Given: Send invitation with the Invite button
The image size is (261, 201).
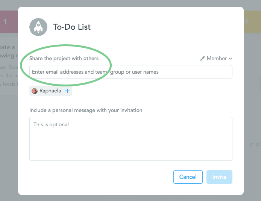Looking at the screenshot, I should click(x=219, y=177).
